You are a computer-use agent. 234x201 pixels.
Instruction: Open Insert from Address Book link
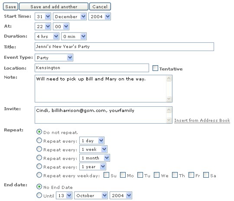202,121
